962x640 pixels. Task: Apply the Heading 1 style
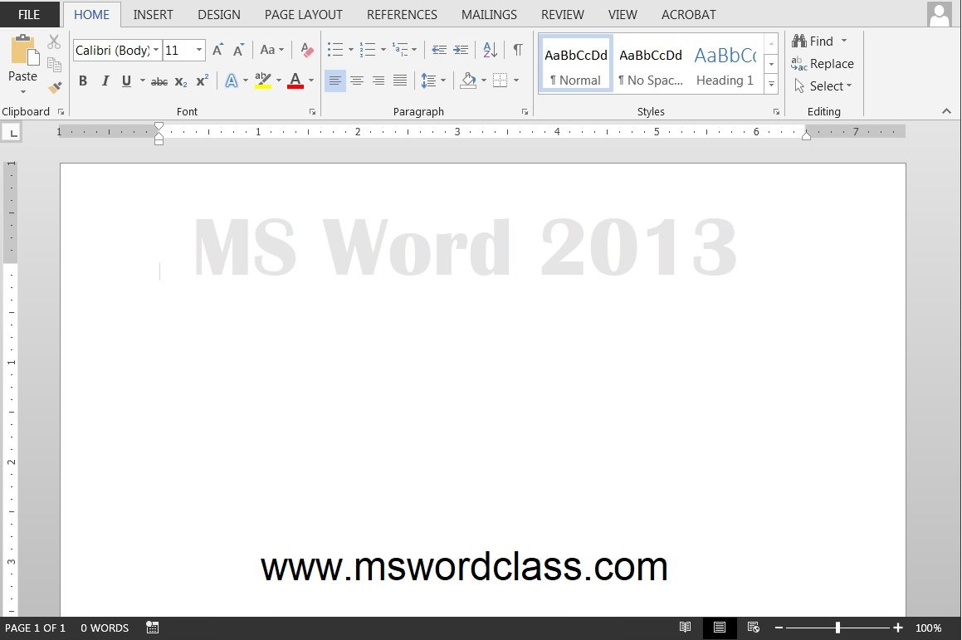725,63
